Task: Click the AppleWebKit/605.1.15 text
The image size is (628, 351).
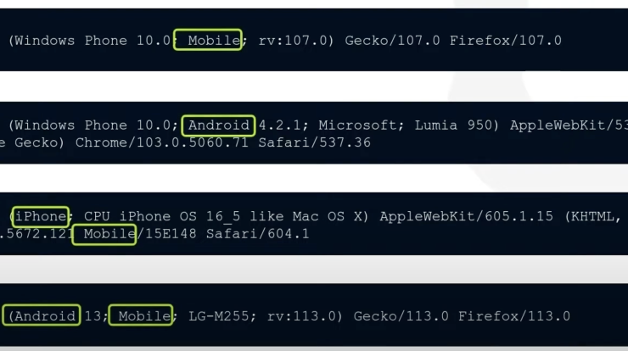Action: tap(466, 216)
